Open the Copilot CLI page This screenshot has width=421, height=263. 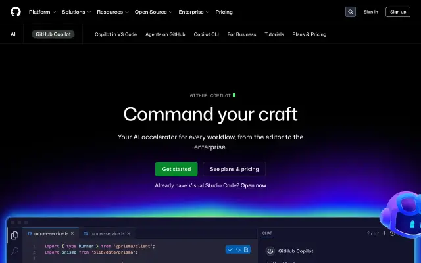point(206,34)
